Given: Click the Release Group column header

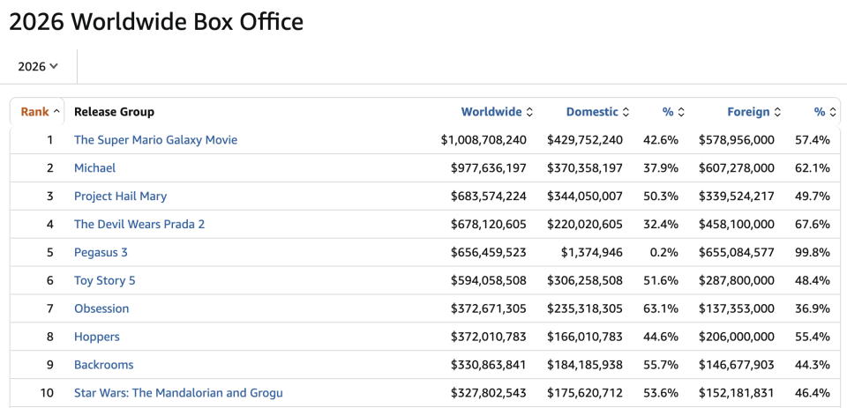Looking at the screenshot, I should pos(114,112).
